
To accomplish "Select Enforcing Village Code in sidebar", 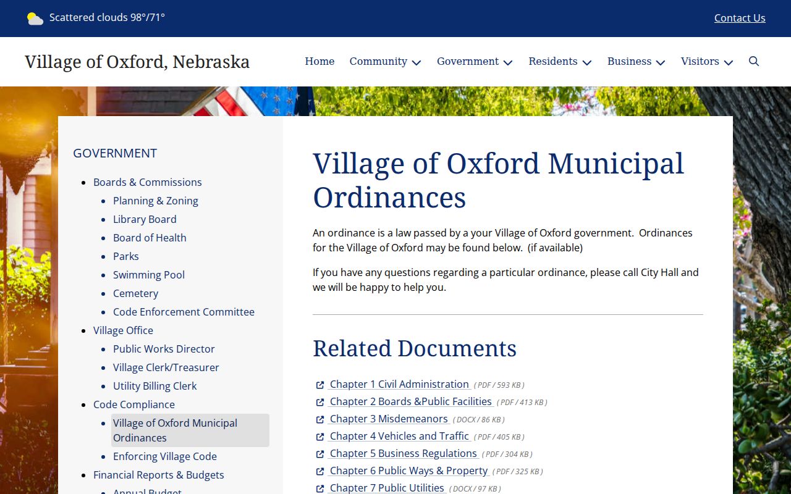I will (165, 456).
